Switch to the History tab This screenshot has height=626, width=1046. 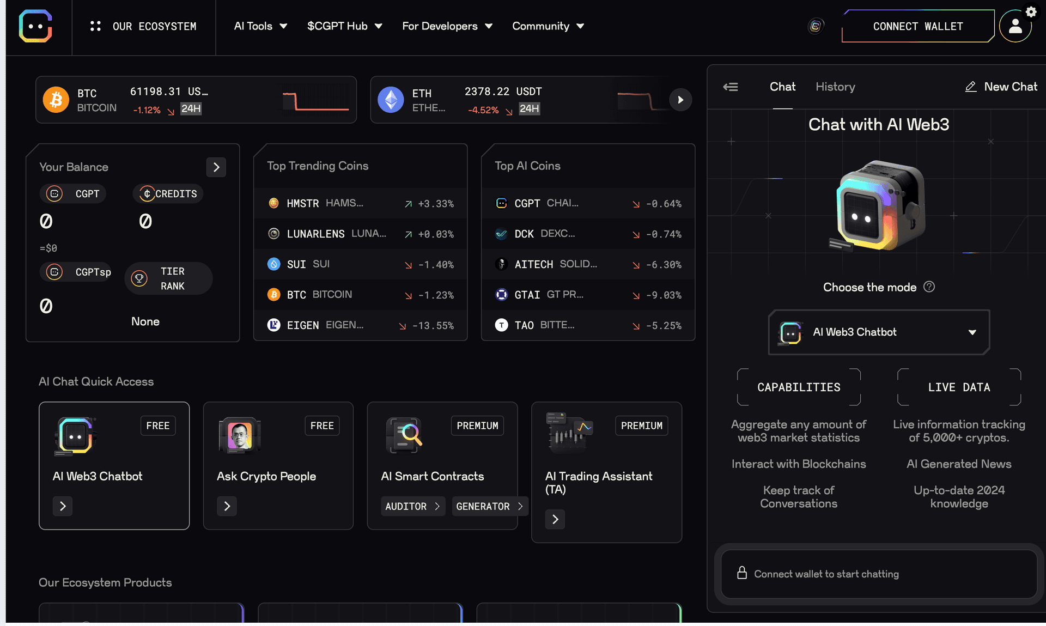click(835, 87)
